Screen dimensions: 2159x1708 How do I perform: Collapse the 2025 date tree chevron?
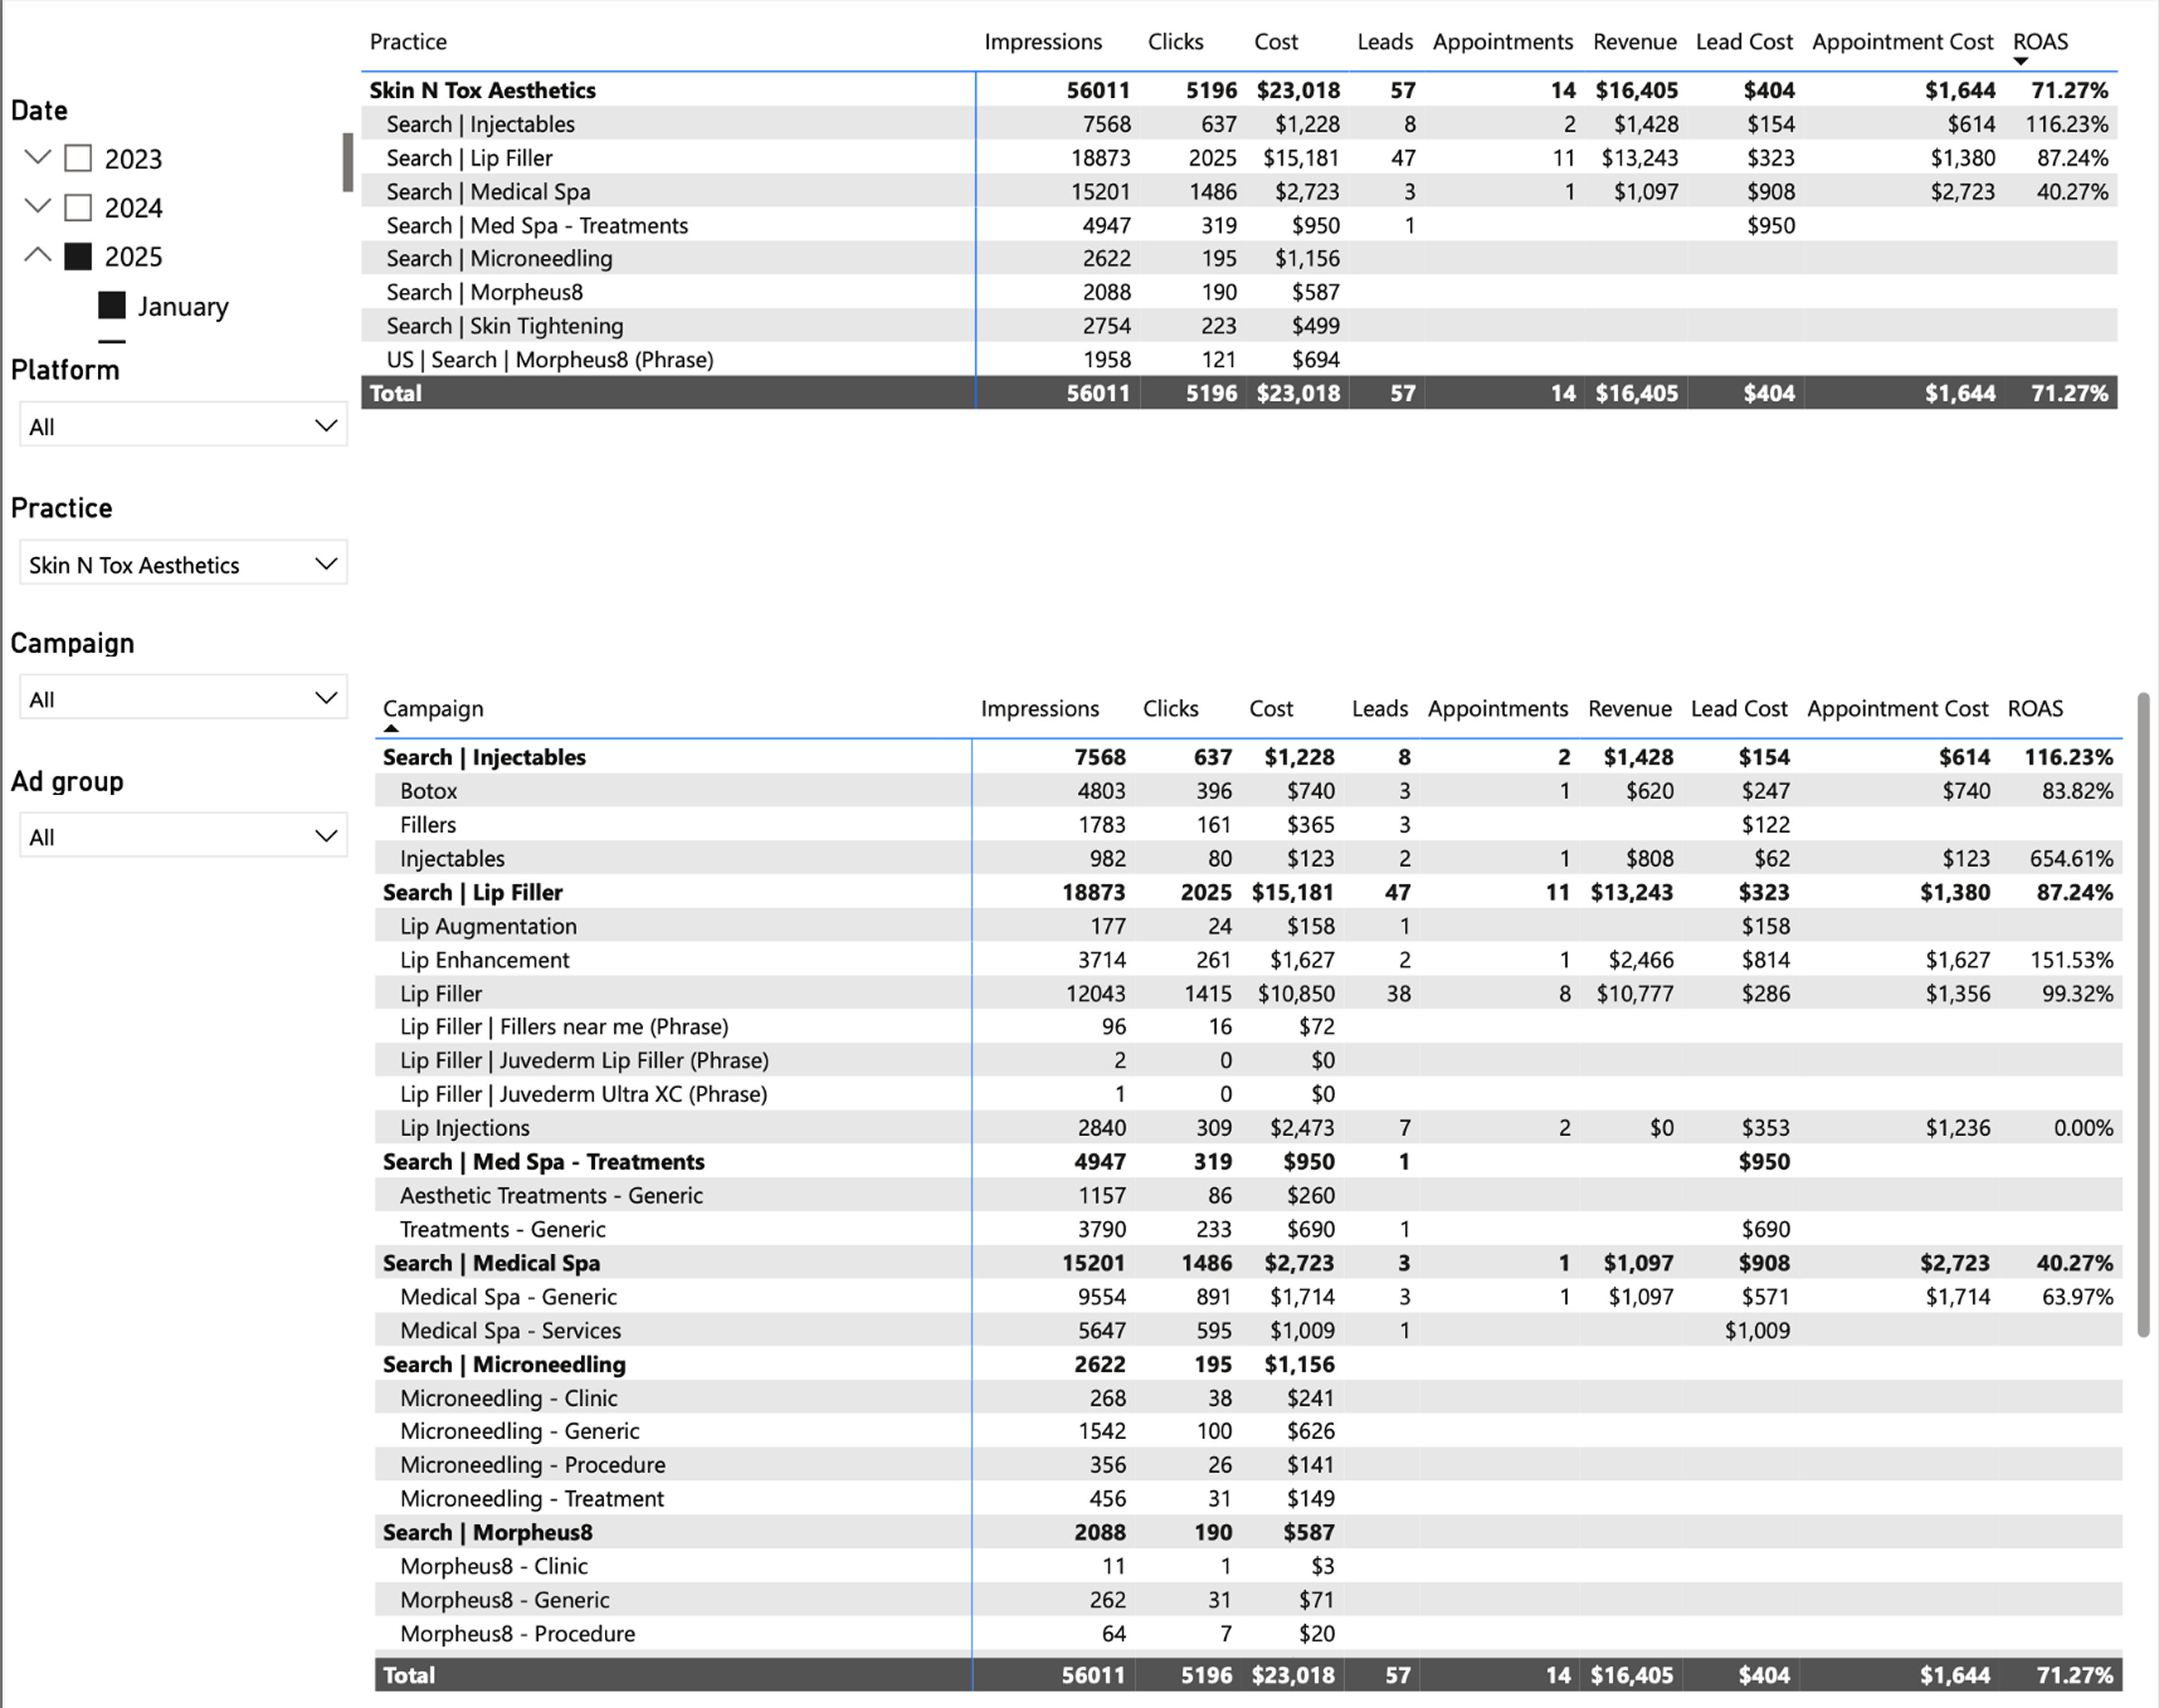[38, 255]
